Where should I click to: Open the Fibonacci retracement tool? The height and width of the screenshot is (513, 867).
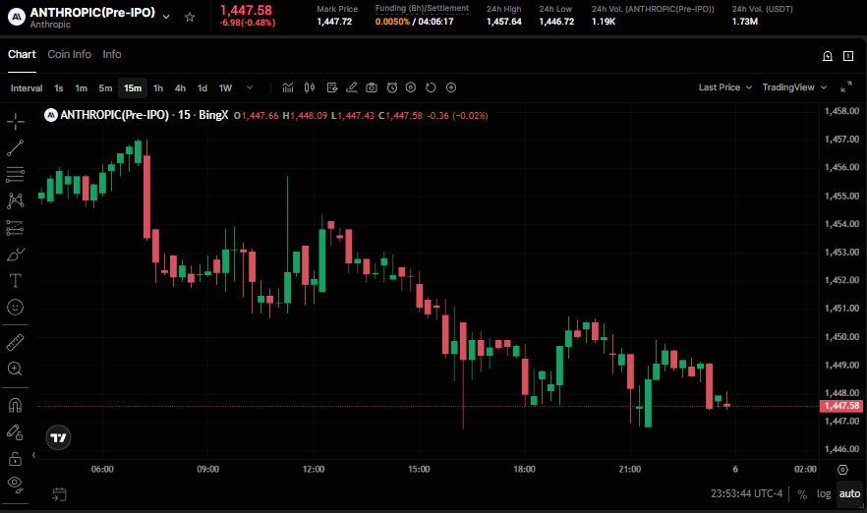pos(15,174)
